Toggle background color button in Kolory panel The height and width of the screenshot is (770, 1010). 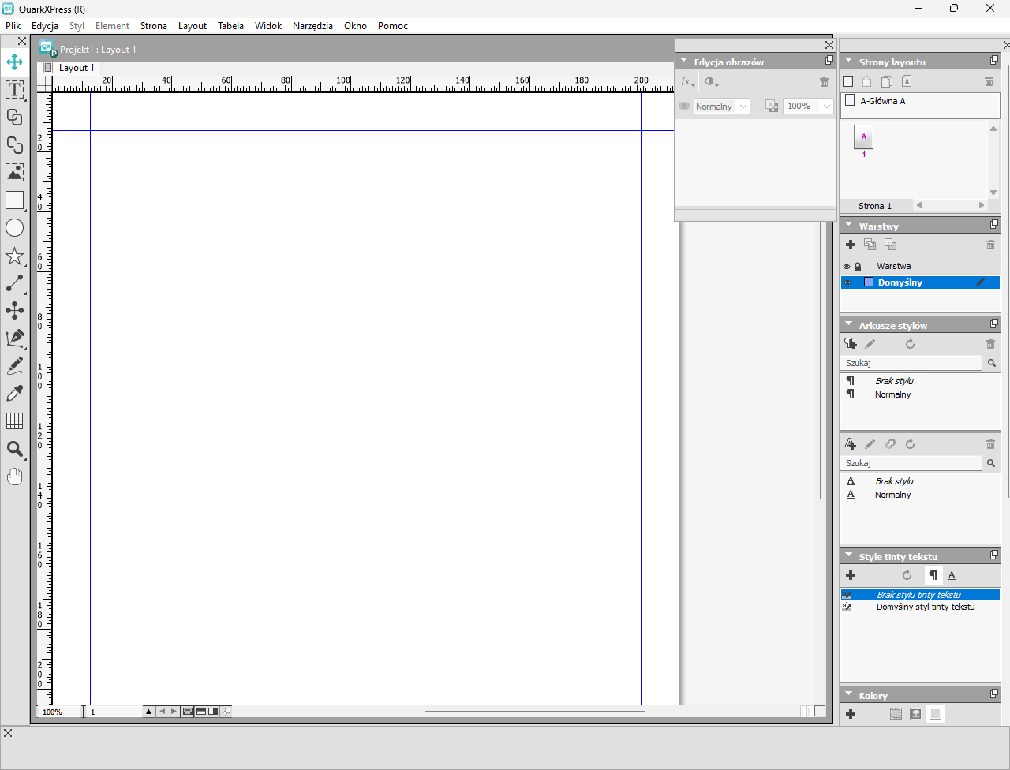click(x=935, y=714)
